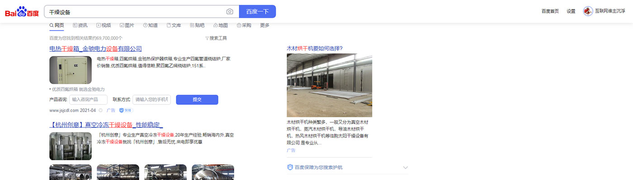Screen dimensions: 633x180
Task: Open the camera image search icon
Action: point(230,12)
